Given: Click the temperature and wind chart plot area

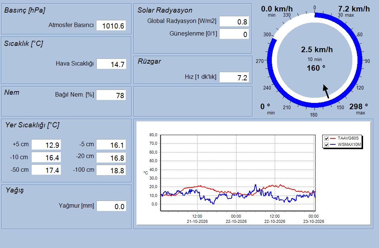Looking at the screenshot, I should (x=238, y=173).
